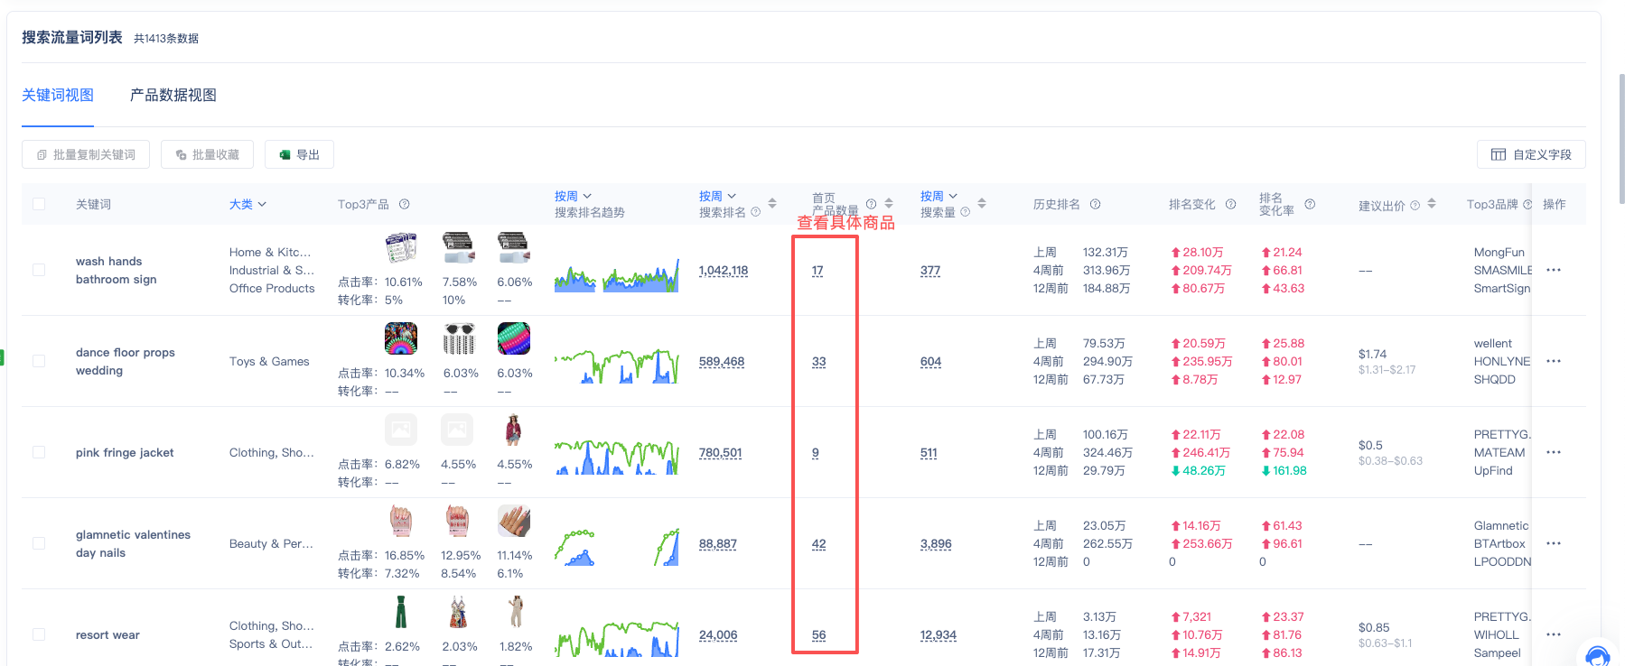Viewport: 1625px width, 666px height.
Task: Open more actions for pink fringe jacket row
Action: (1554, 452)
